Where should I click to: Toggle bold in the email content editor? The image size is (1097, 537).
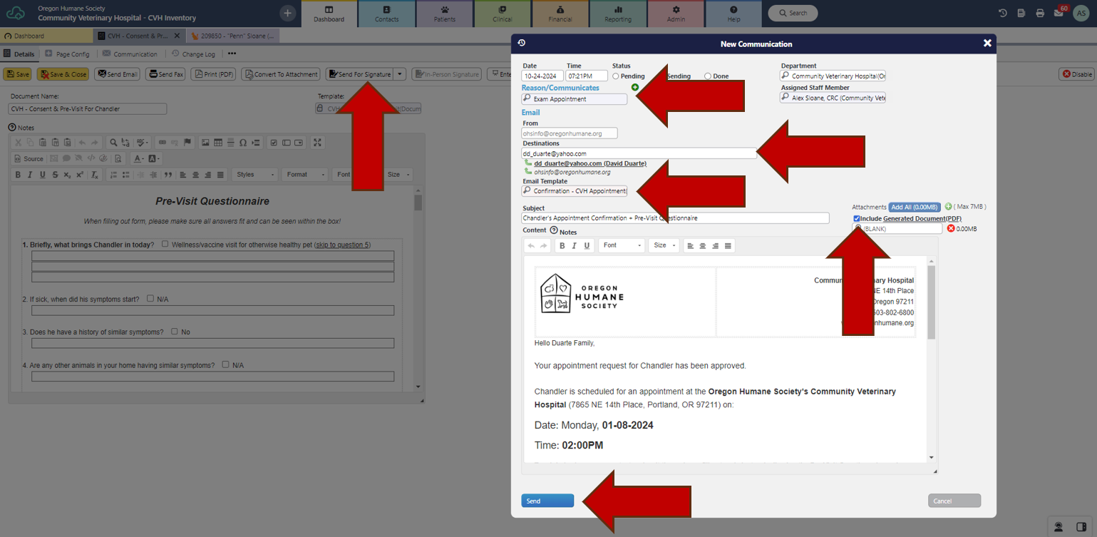[562, 245]
